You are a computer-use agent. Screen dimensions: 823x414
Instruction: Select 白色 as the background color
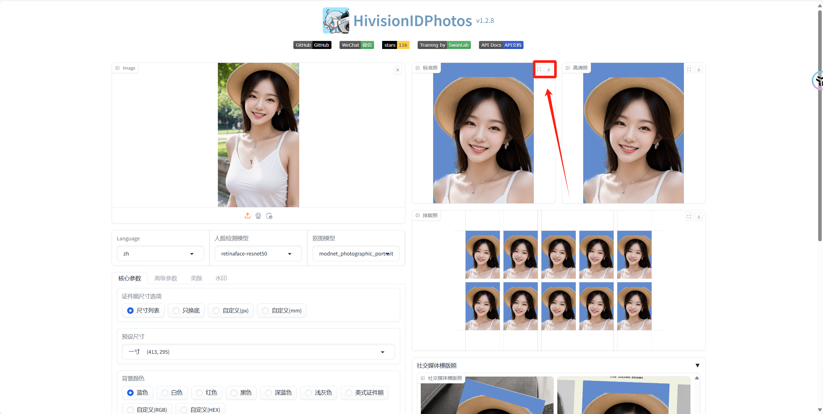pos(172,393)
